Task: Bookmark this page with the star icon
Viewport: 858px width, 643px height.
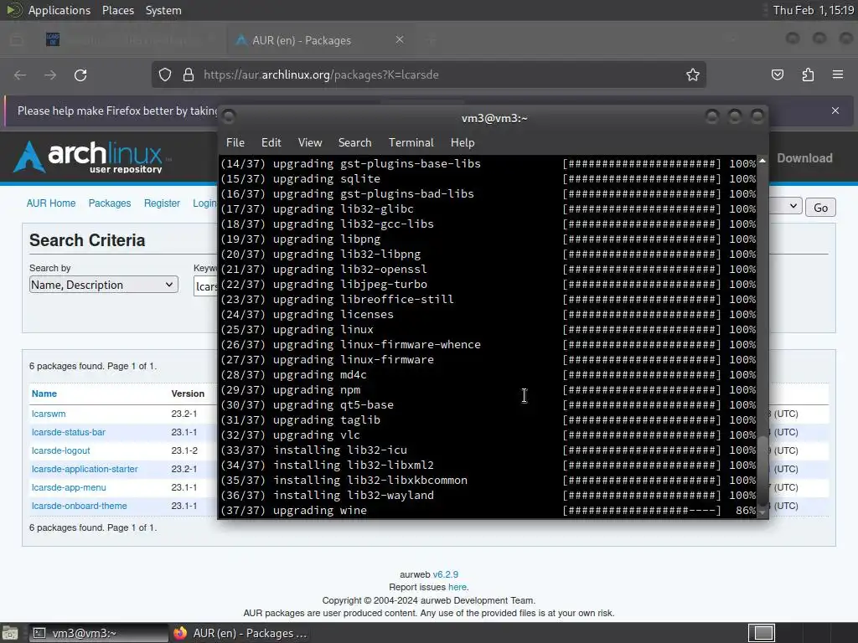Action: 693,75
